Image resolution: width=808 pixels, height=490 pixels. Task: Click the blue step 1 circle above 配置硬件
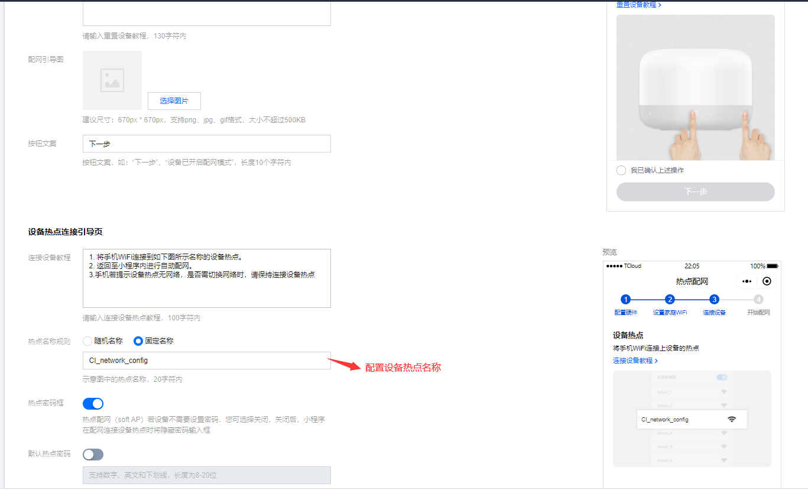coord(625,300)
